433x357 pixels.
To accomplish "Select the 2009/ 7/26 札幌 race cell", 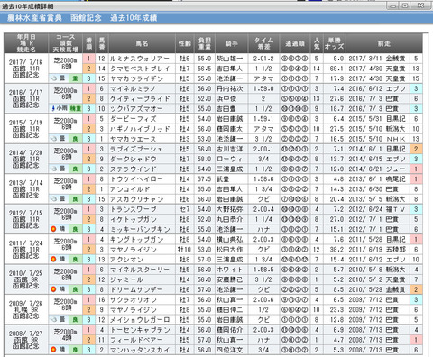I will [26, 309].
